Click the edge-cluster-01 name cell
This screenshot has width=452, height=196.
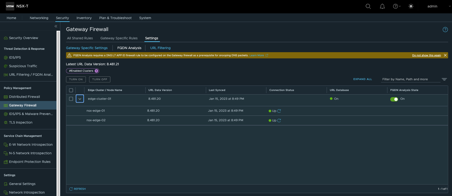point(99,99)
